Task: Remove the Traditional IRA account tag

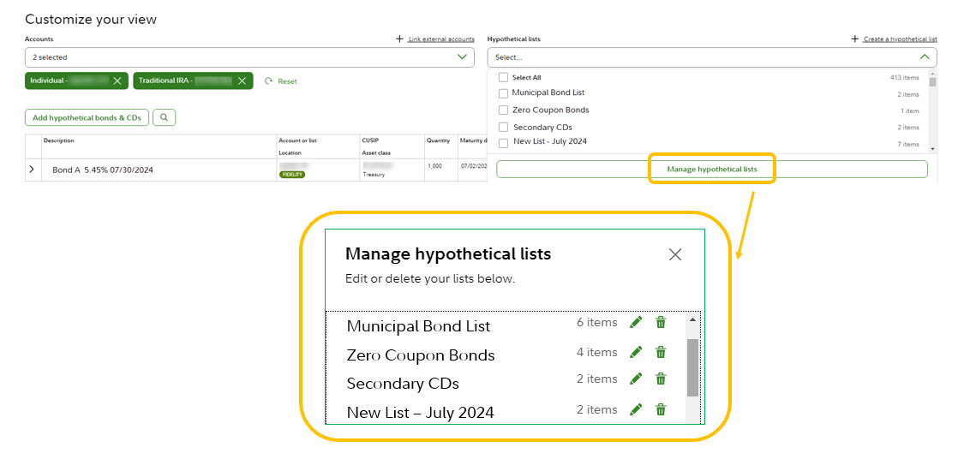Action: pyautogui.click(x=242, y=81)
